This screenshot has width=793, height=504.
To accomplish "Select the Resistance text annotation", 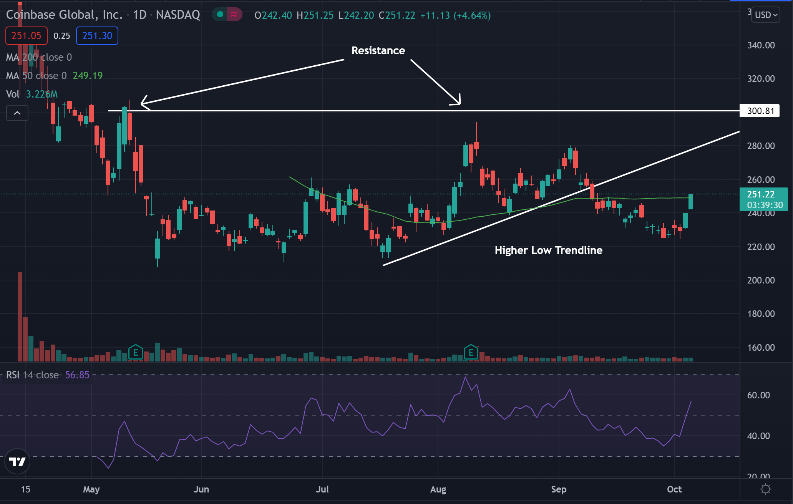I will click(x=378, y=51).
